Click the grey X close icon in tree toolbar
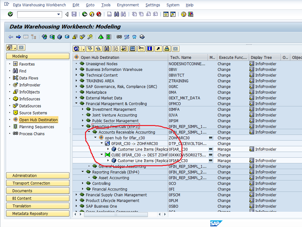The image size is (302, 227). pos(175,49)
